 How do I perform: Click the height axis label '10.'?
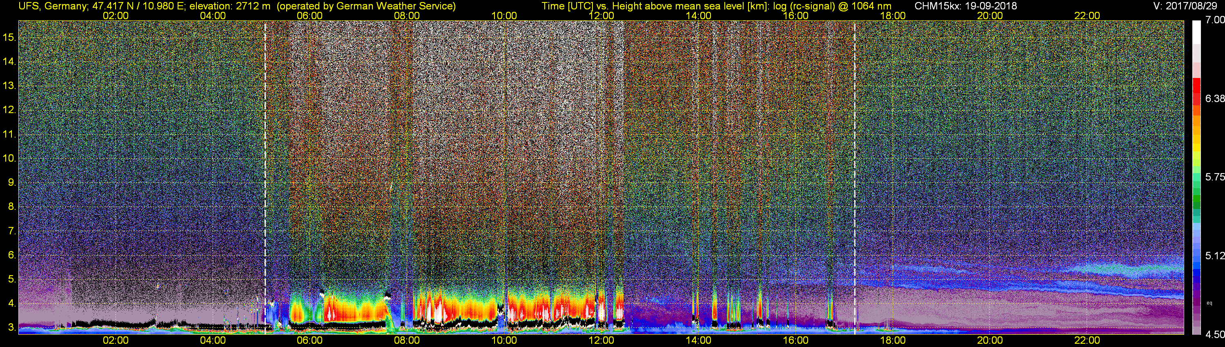(x=9, y=158)
